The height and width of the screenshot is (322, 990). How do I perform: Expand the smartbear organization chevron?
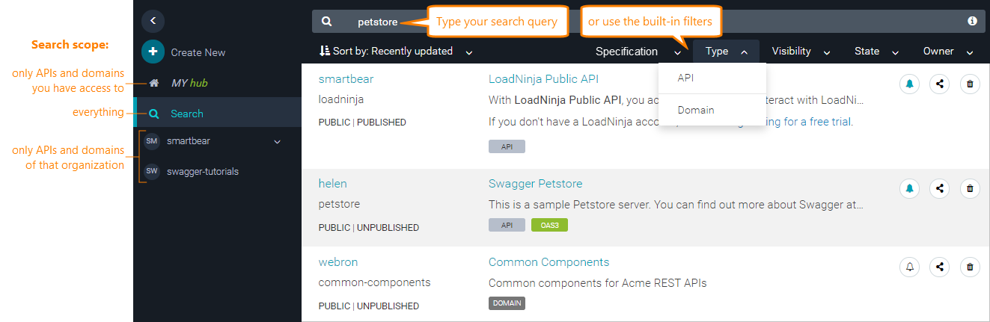[x=277, y=141]
